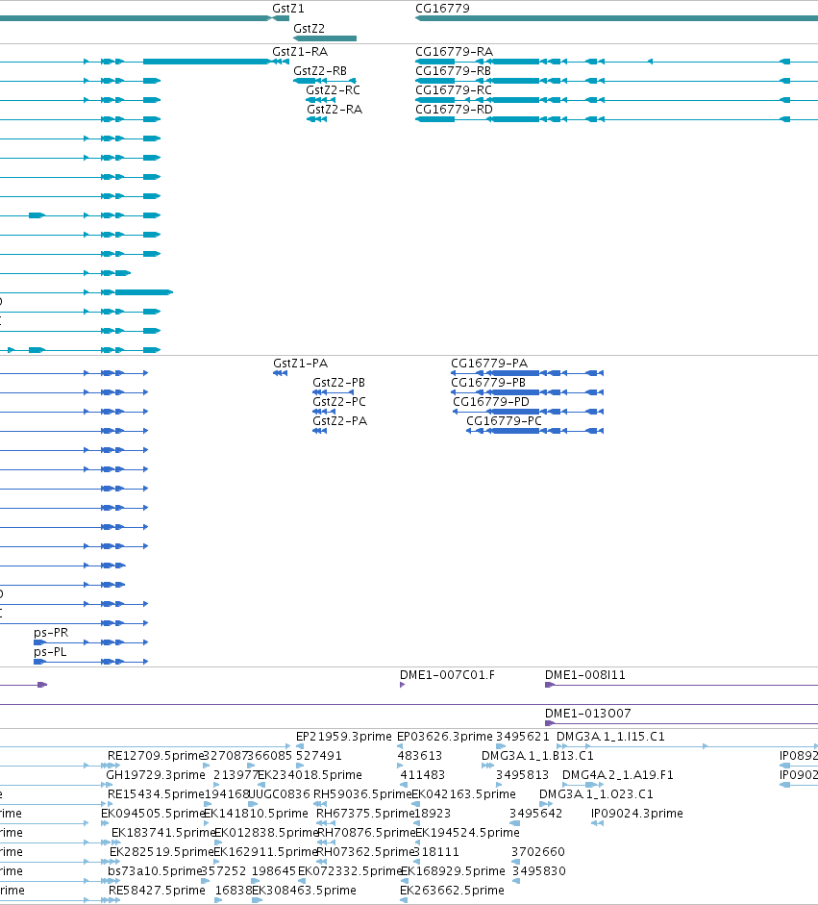
Task: Click protein CG16779-PC label
Action: [505, 421]
